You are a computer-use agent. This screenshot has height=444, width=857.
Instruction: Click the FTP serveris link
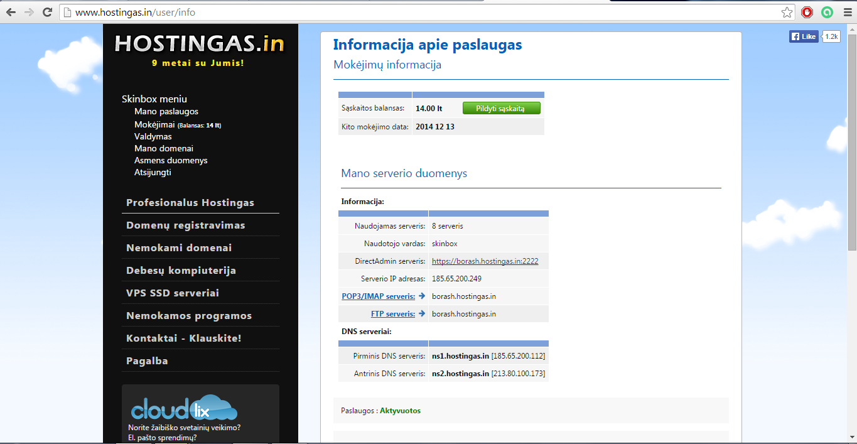(392, 313)
